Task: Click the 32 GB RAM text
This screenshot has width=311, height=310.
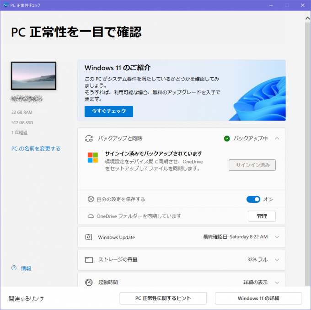Action: [x=22, y=112]
